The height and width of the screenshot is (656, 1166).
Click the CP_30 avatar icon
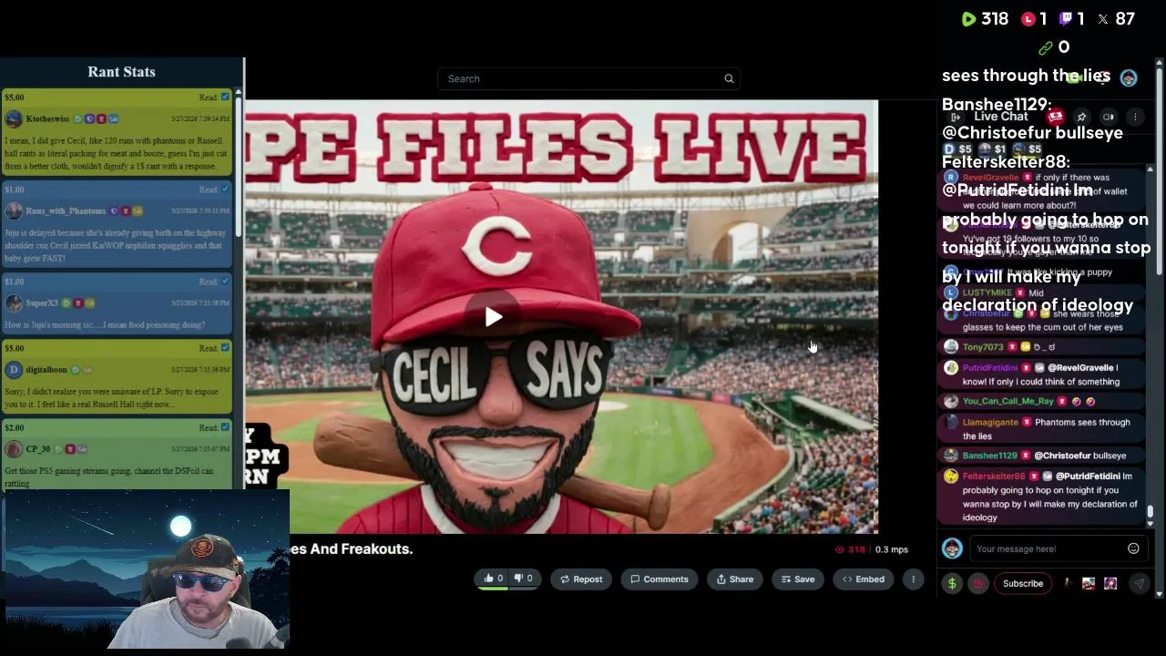[x=13, y=448]
